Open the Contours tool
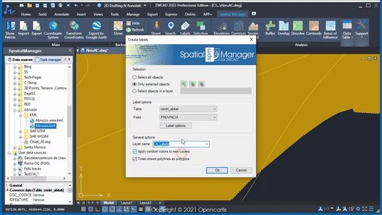This screenshot has width=382, height=215. pos(239,28)
